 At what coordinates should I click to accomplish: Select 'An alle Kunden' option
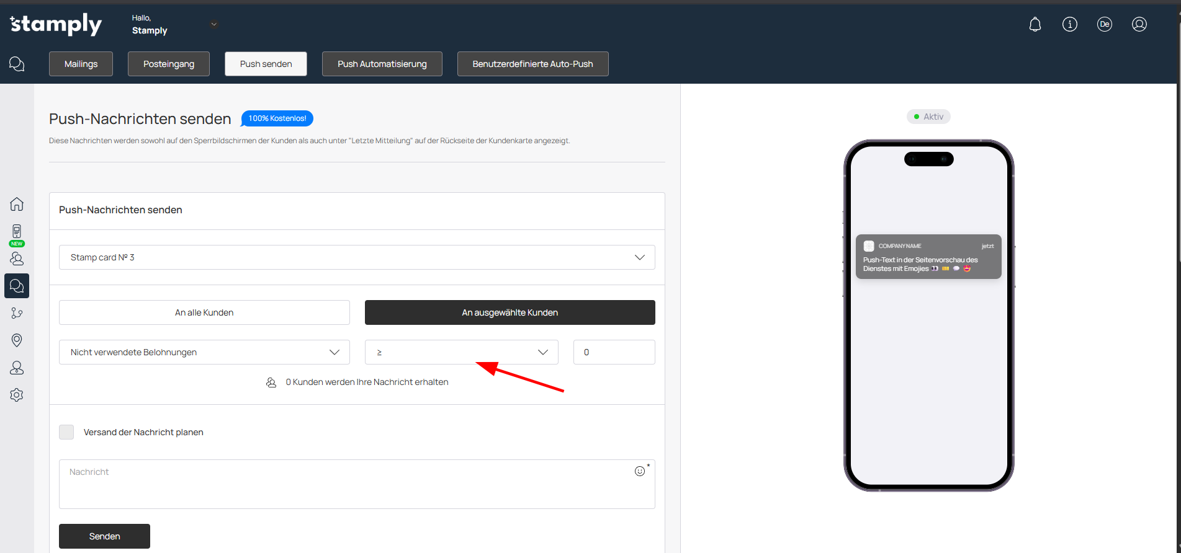pos(204,312)
